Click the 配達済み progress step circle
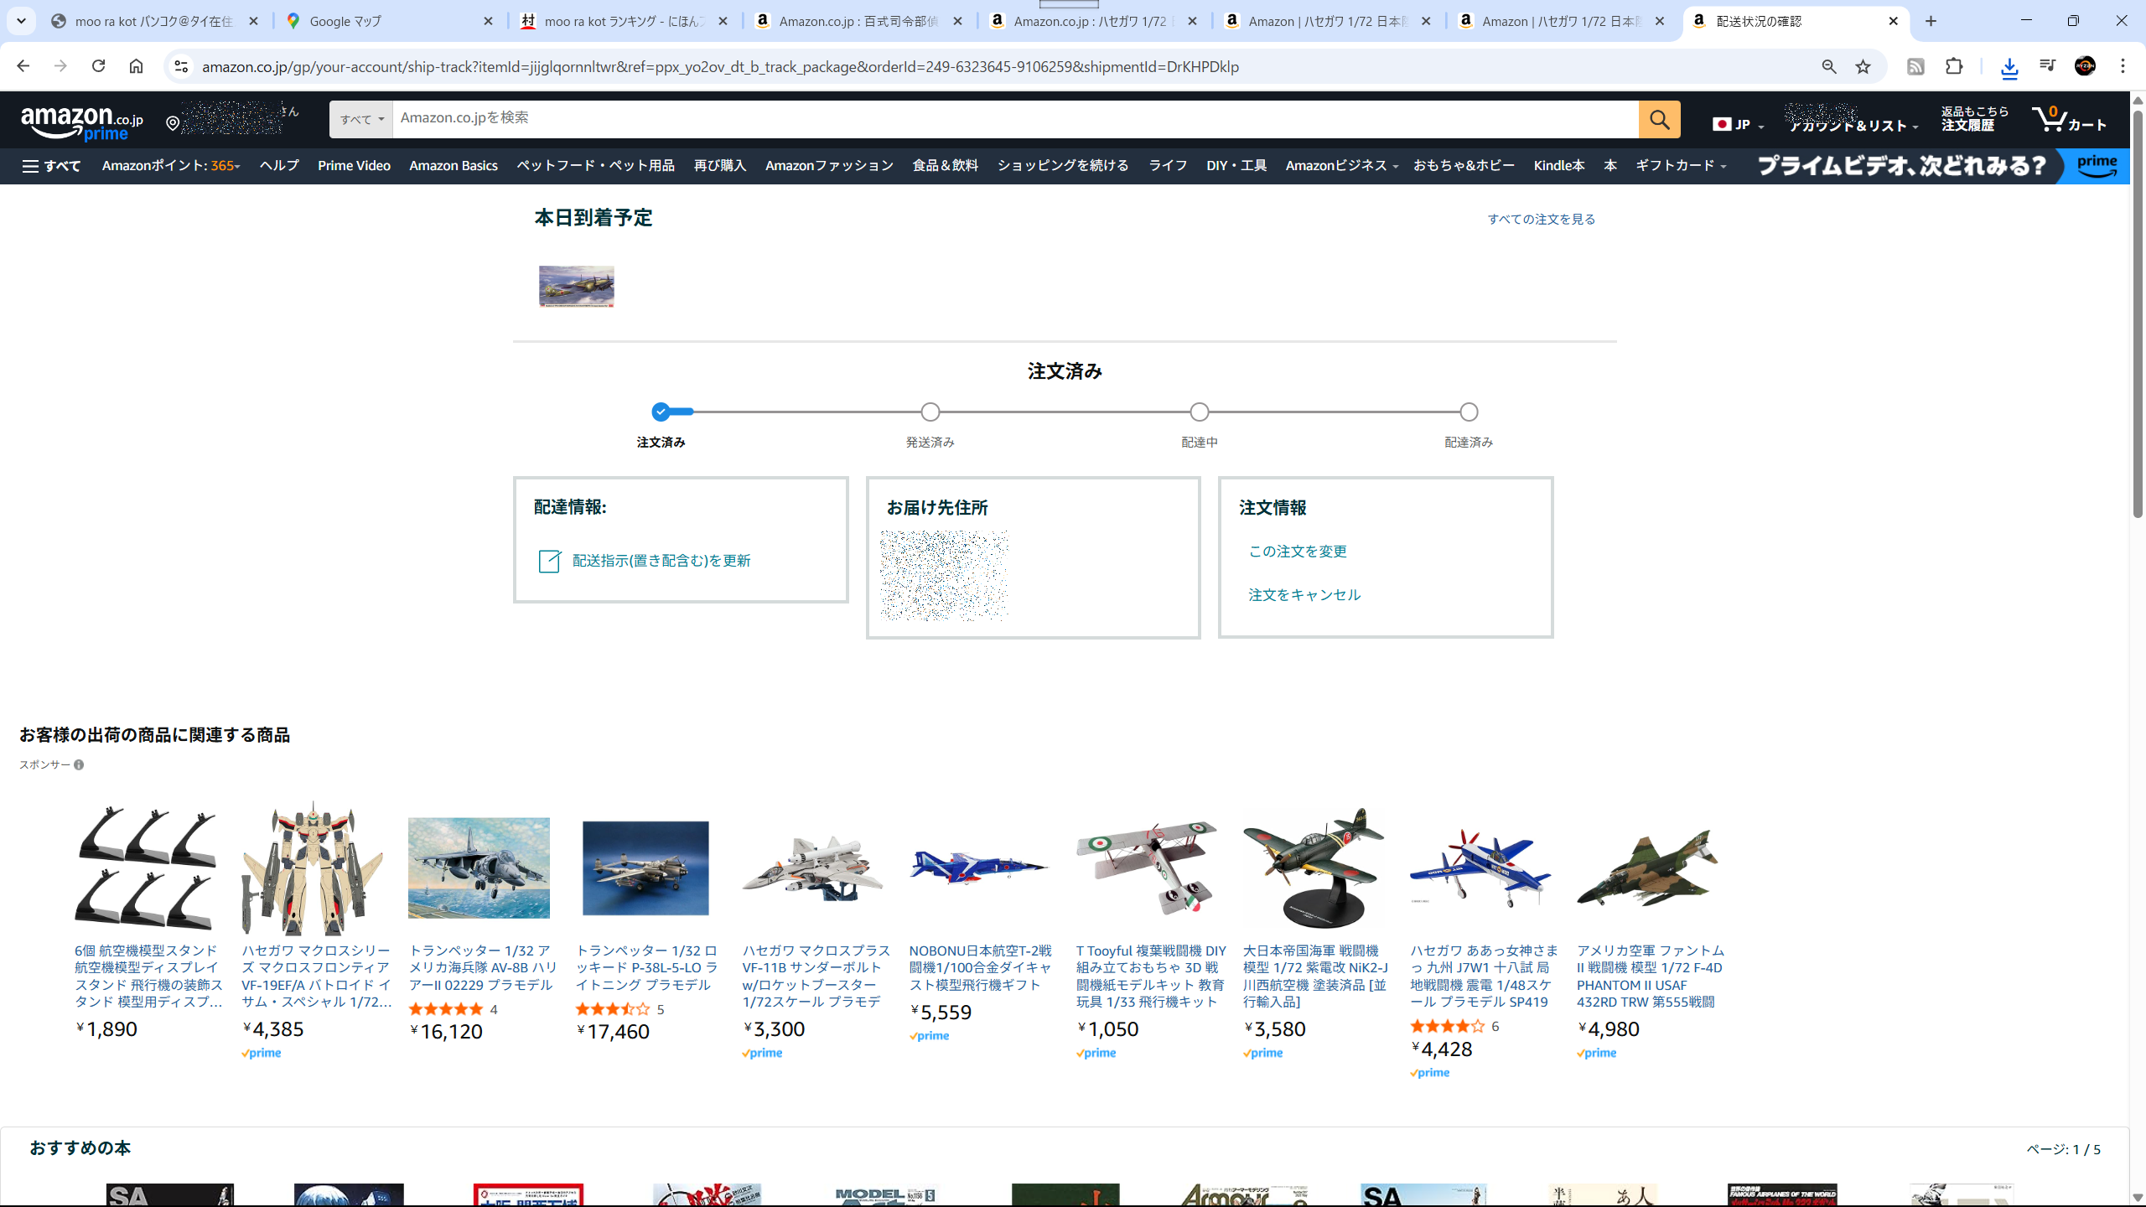Screen dimensions: 2146x1207 [1468, 412]
